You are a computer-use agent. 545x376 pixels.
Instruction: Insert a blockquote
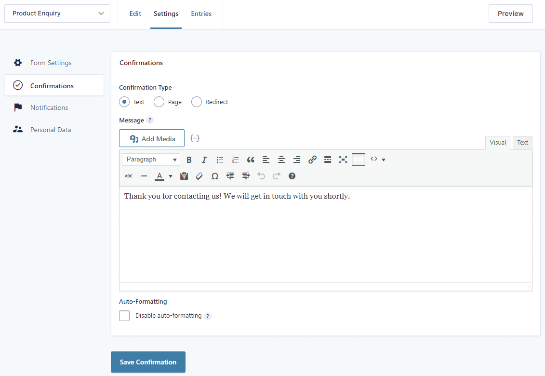(x=250, y=159)
